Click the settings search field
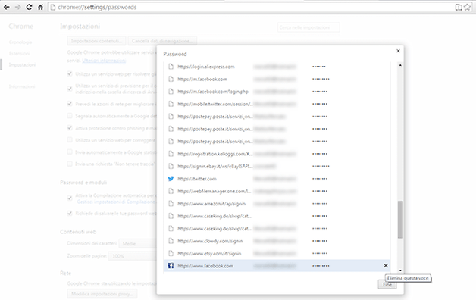 click(308, 27)
